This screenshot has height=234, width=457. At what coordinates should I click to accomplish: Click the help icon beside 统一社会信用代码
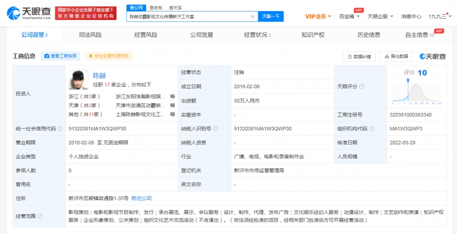[60, 129]
